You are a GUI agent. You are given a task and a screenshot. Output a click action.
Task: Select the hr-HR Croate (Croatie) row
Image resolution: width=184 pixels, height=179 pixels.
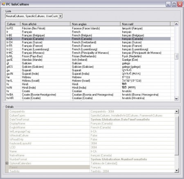click(88, 98)
